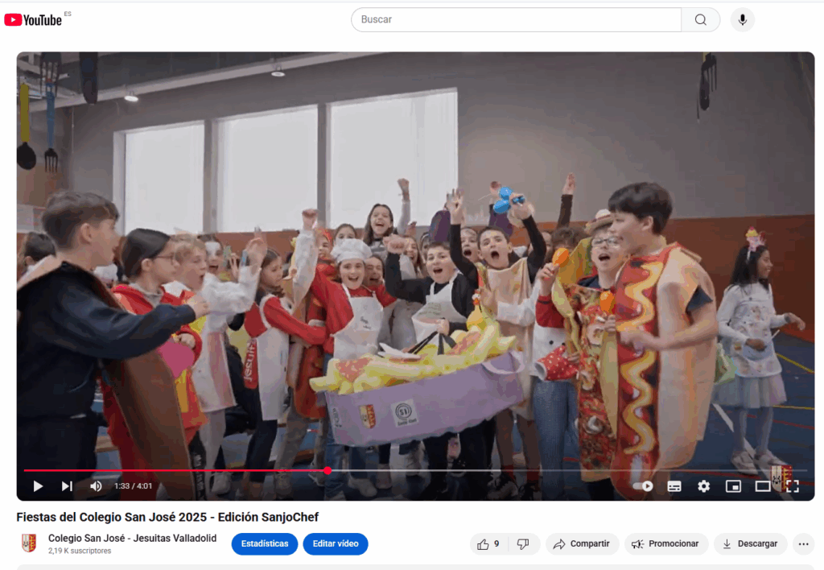Click the Buscar search field
The width and height of the screenshot is (824, 570).
click(515, 19)
